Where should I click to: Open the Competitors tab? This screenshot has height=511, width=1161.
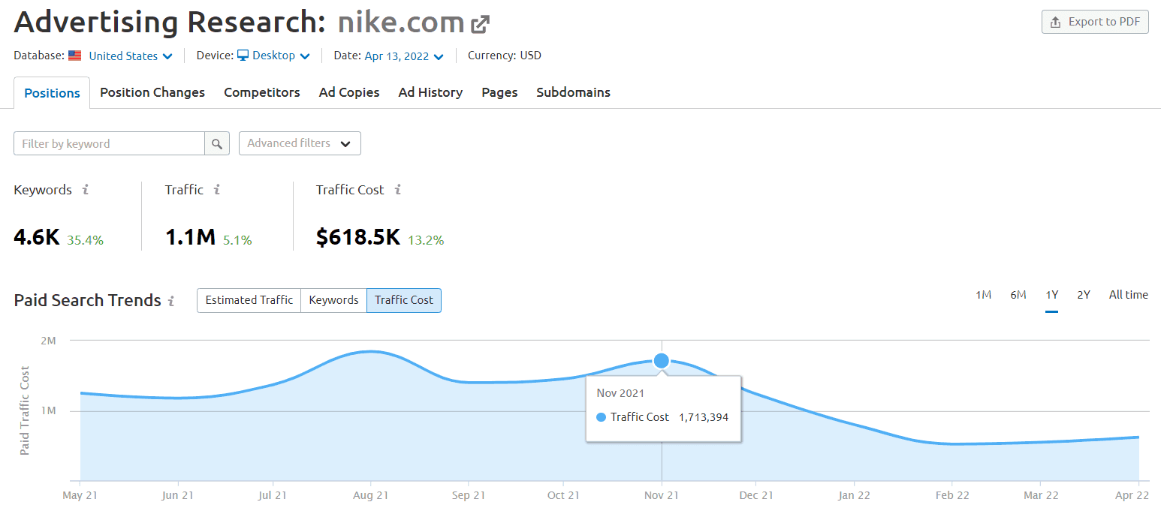coord(261,92)
